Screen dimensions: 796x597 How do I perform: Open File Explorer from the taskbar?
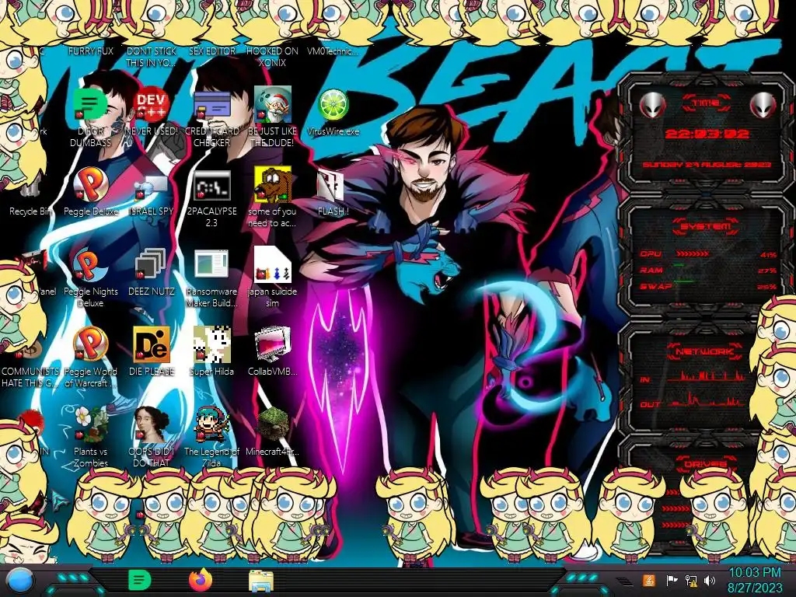[x=261, y=581]
